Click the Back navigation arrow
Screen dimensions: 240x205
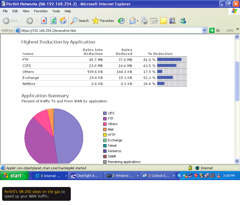[x=6, y=21]
